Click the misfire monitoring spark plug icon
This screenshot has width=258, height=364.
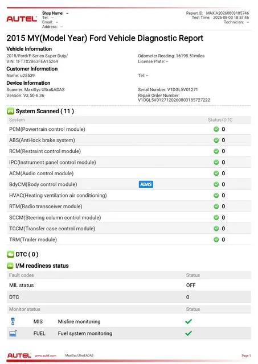pos(13,321)
